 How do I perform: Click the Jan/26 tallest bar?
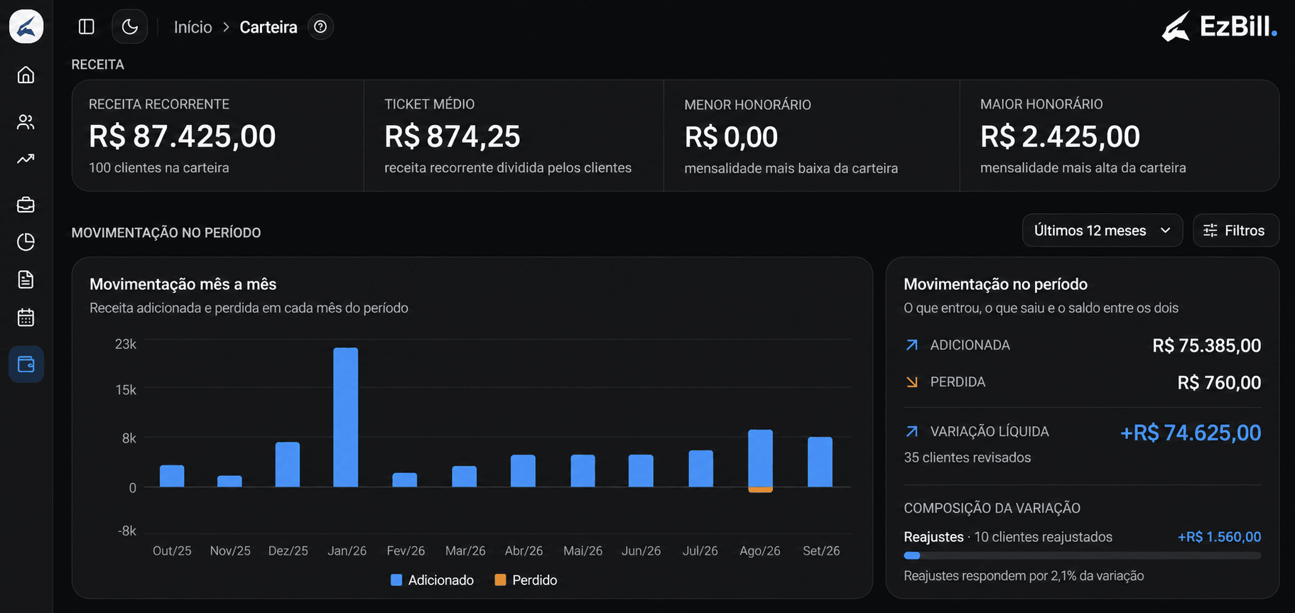click(346, 417)
